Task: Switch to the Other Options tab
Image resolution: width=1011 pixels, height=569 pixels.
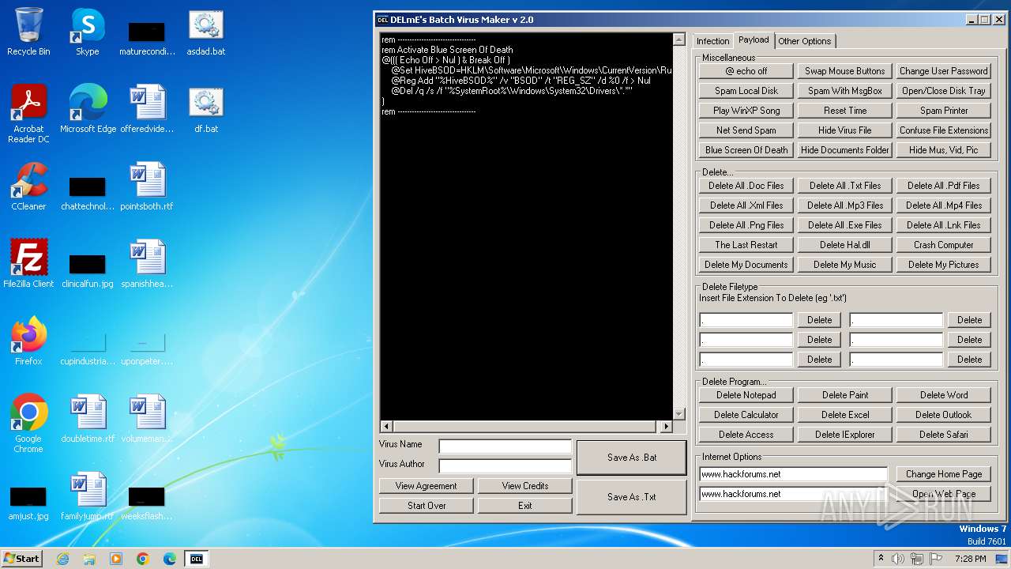Action: (x=804, y=41)
